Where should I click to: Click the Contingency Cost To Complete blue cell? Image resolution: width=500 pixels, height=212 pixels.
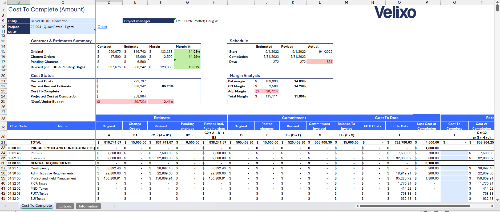[454, 168]
